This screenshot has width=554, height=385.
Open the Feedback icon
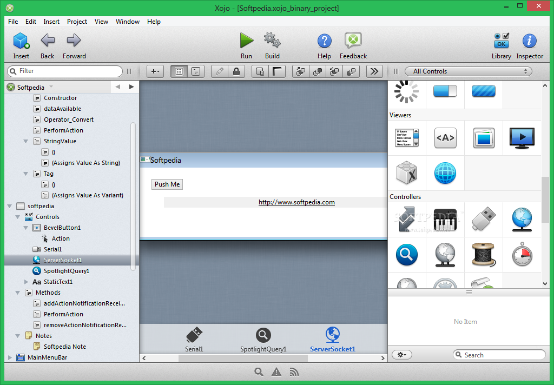pos(353,40)
